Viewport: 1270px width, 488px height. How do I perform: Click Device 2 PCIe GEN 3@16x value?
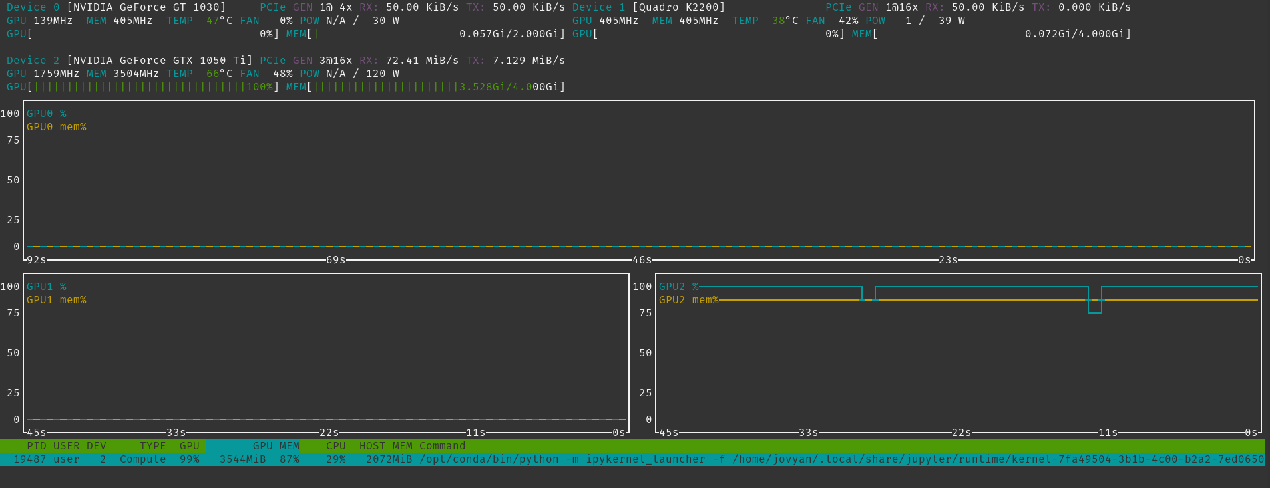(x=306, y=61)
